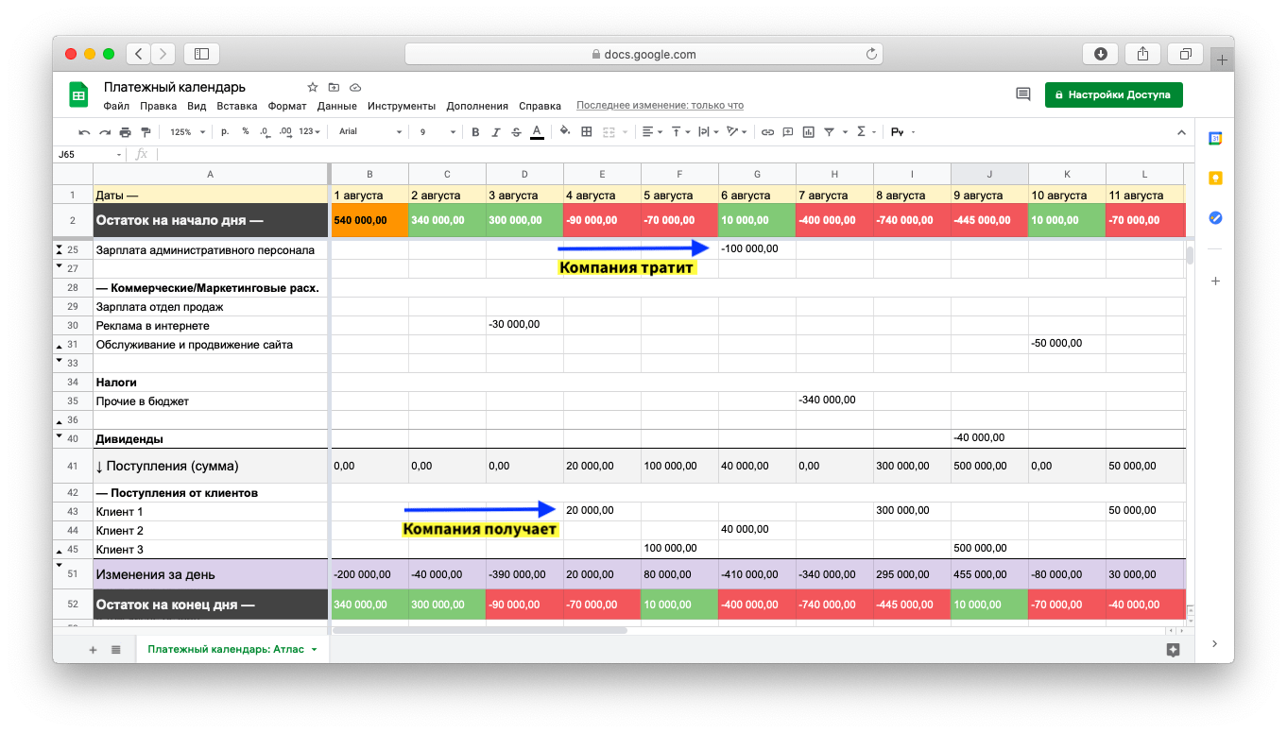
Task: Click the Настройки Доступа button
Action: click(x=1113, y=94)
